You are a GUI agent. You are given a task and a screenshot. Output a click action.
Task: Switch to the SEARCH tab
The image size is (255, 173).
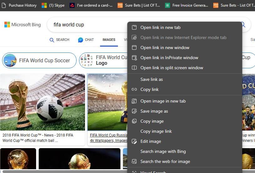click(60, 40)
